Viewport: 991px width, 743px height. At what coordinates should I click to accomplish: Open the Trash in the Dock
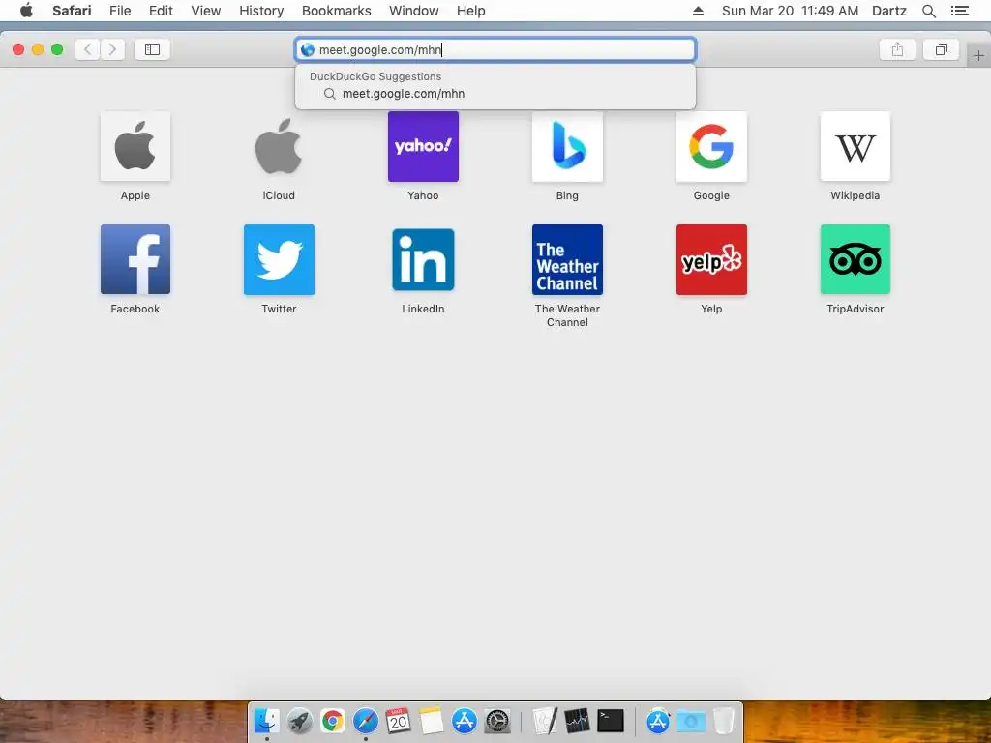pos(724,721)
